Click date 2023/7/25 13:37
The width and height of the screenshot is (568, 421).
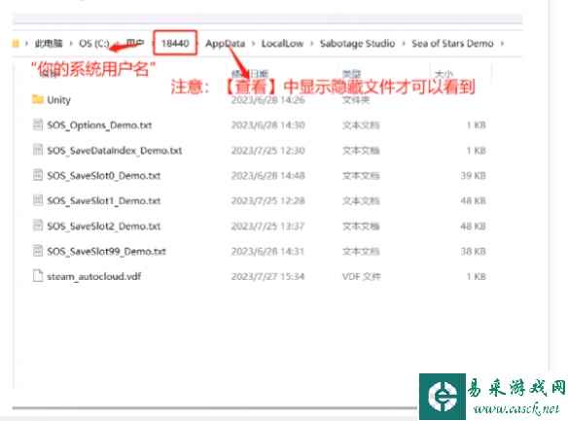pos(268,227)
